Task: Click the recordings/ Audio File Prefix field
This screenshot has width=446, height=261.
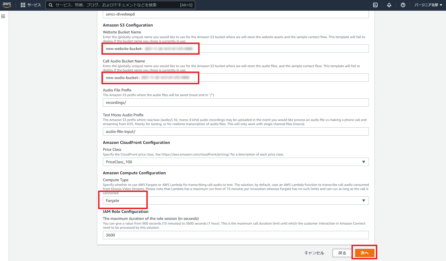Action: tap(236, 102)
